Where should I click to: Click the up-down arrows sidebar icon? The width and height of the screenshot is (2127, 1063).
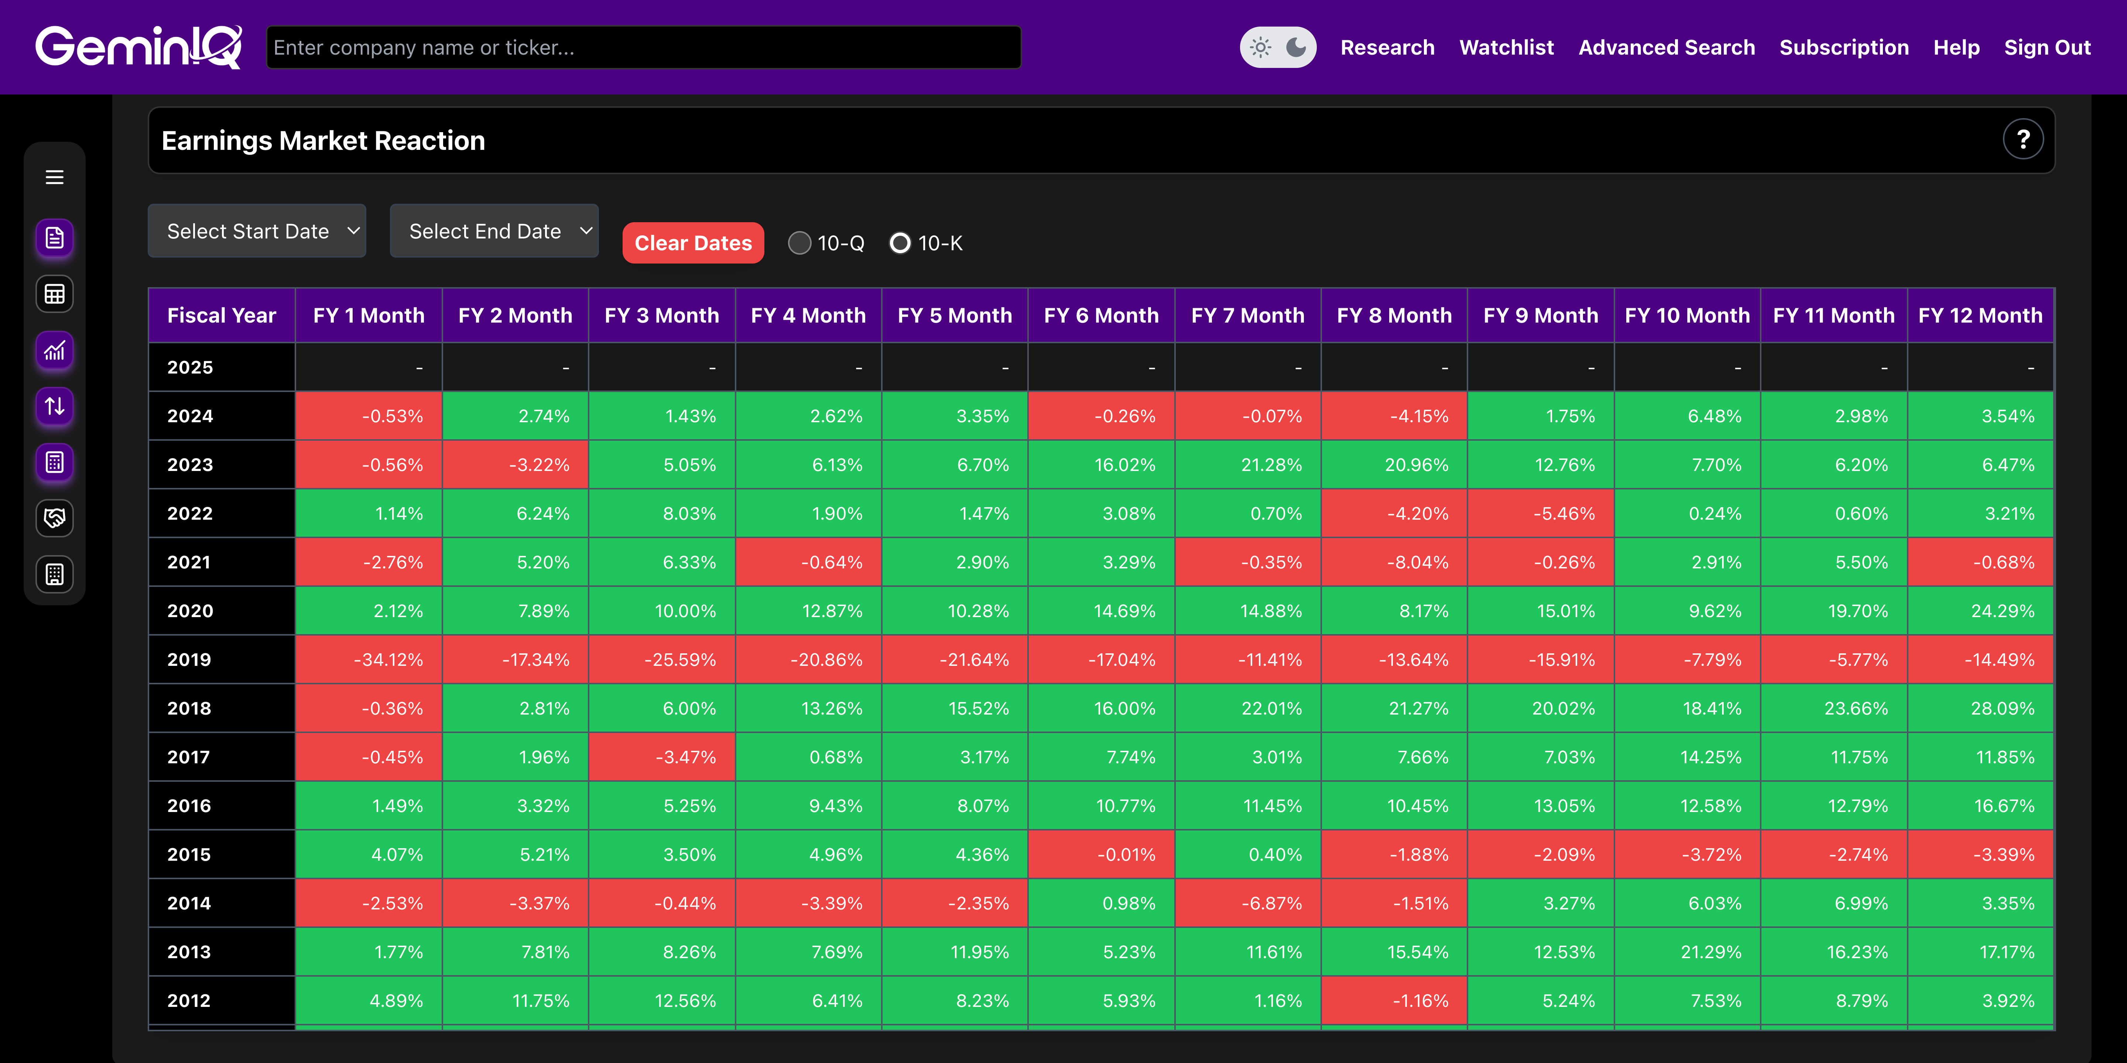[55, 406]
